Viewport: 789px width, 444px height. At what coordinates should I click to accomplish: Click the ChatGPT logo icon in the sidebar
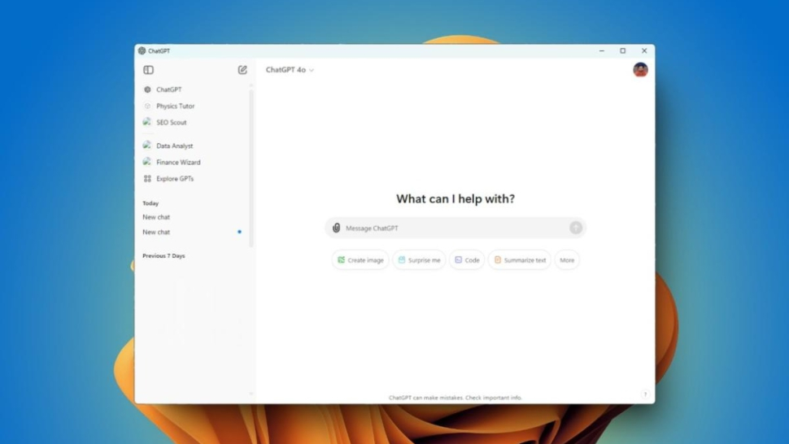coord(147,89)
